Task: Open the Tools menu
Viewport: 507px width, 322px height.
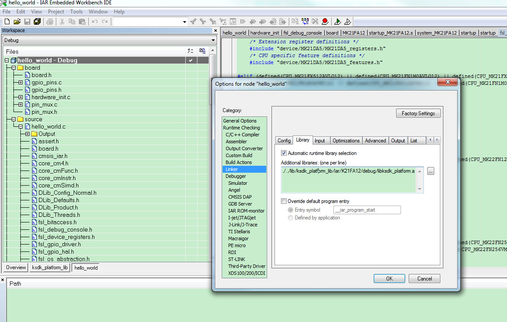Action: (76, 12)
